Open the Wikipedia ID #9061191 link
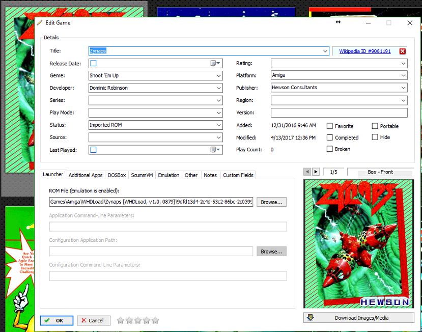Viewport: 422px width, 332px height. (364, 51)
